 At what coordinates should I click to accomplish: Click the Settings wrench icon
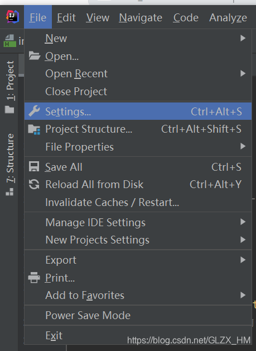[34, 111]
